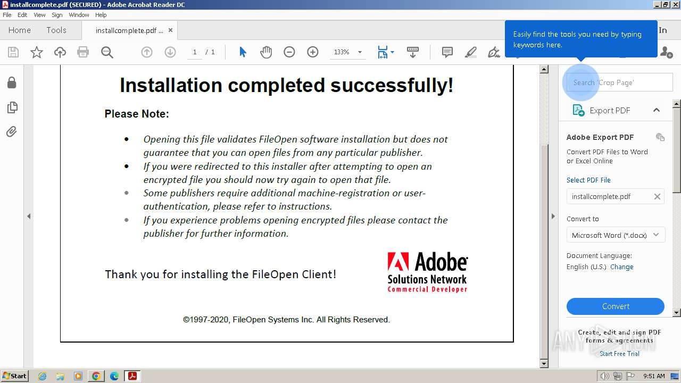
Task: Open File Explorer from the taskbar
Action: click(60, 376)
